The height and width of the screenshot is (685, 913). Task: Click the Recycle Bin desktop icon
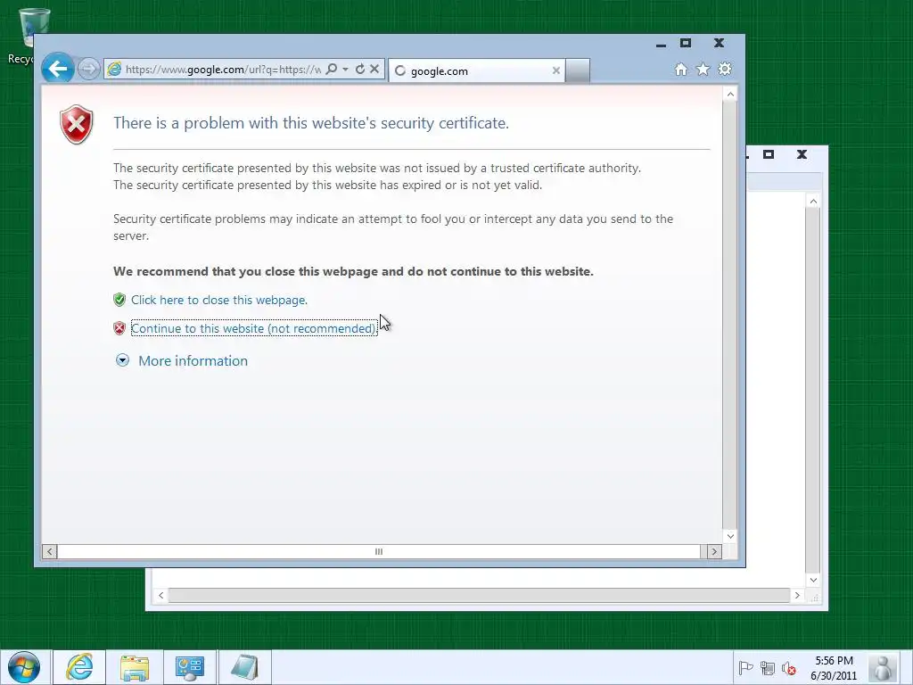(x=26, y=36)
